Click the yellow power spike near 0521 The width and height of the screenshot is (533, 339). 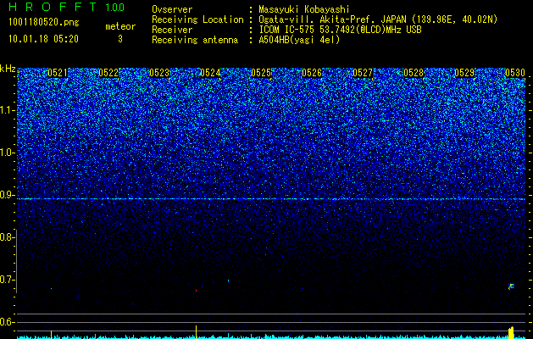[x=52, y=334]
